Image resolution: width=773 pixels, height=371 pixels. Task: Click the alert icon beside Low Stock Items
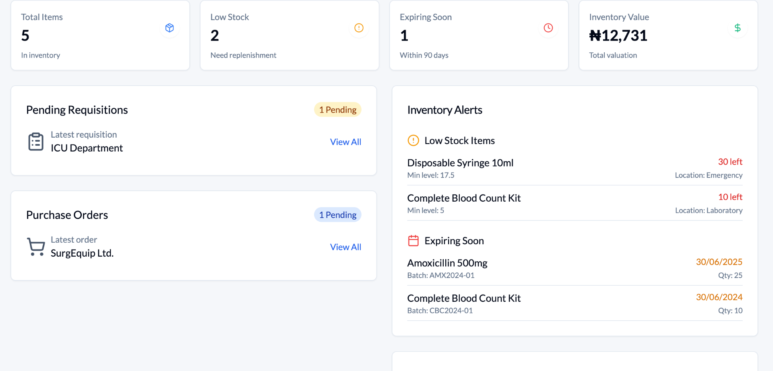coord(413,140)
